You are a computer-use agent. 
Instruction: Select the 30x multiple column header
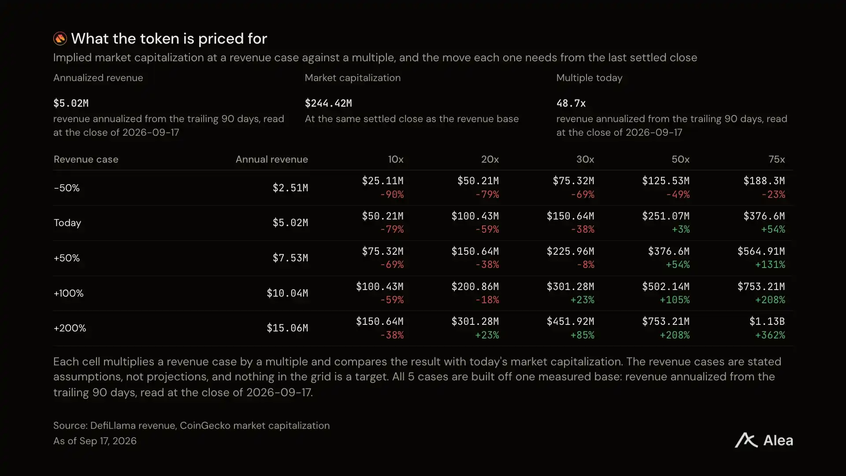[585, 159]
